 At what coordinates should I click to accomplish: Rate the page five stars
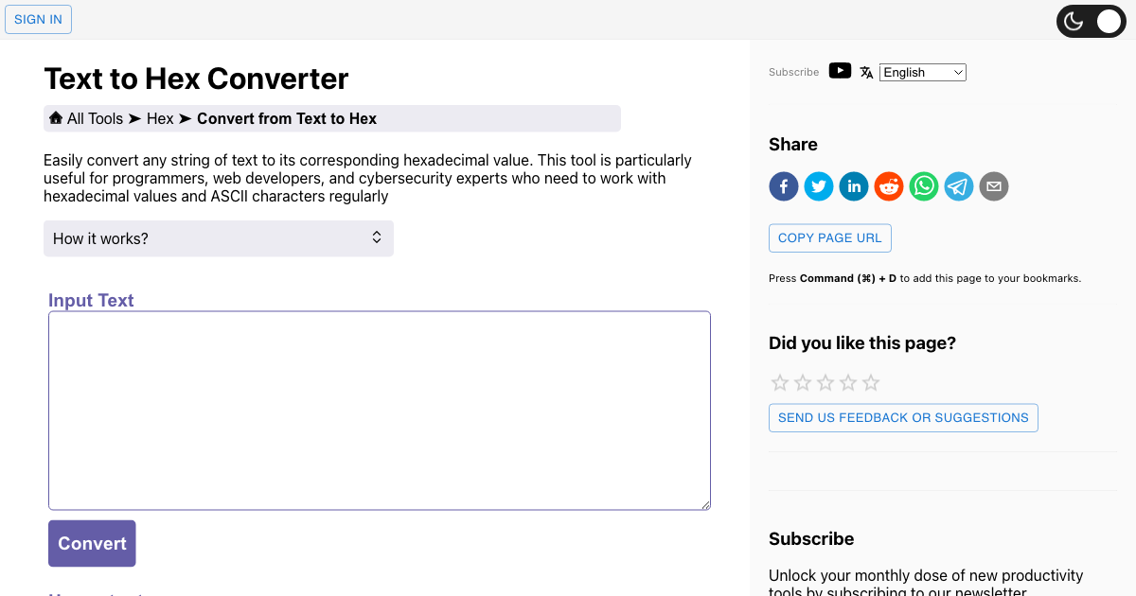pos(870,382)
